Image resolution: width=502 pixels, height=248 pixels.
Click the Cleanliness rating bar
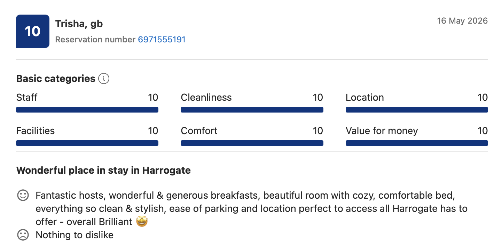tap(252, 110)
